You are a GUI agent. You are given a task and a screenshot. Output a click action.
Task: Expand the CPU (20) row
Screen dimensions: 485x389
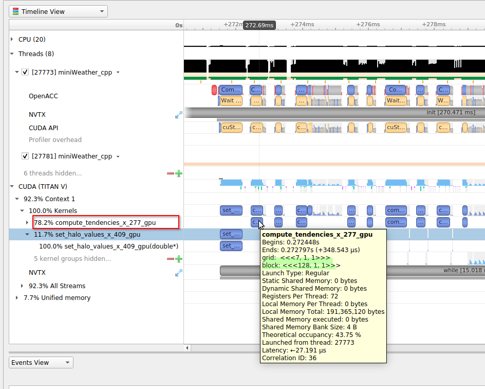12,40
